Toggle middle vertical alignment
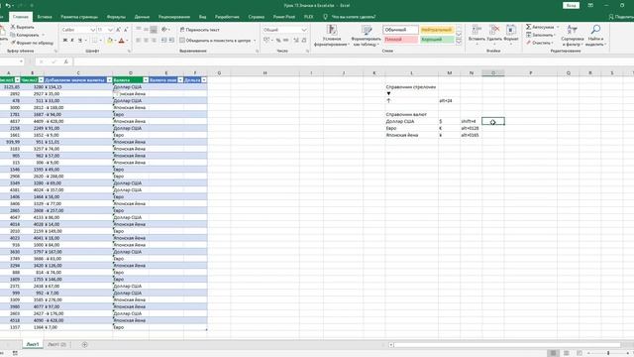Viewport: 634px width, 357px height. [x=146, y=30]
